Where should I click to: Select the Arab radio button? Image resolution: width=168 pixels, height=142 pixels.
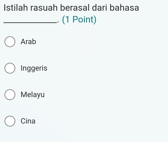(10, 42)
